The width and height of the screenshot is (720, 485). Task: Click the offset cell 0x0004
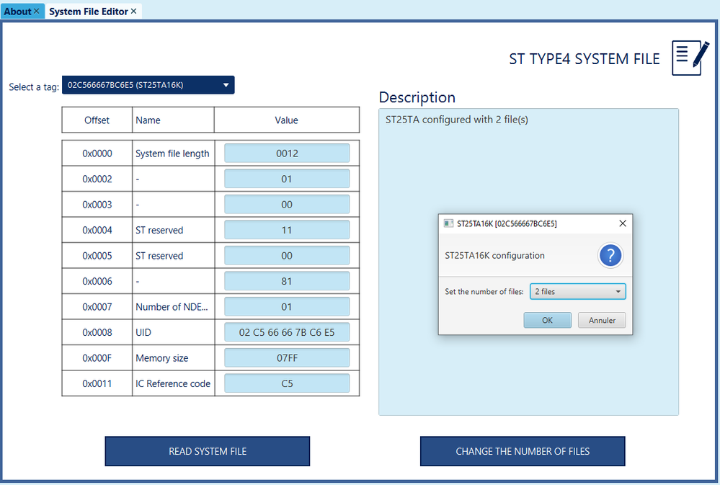97,230
